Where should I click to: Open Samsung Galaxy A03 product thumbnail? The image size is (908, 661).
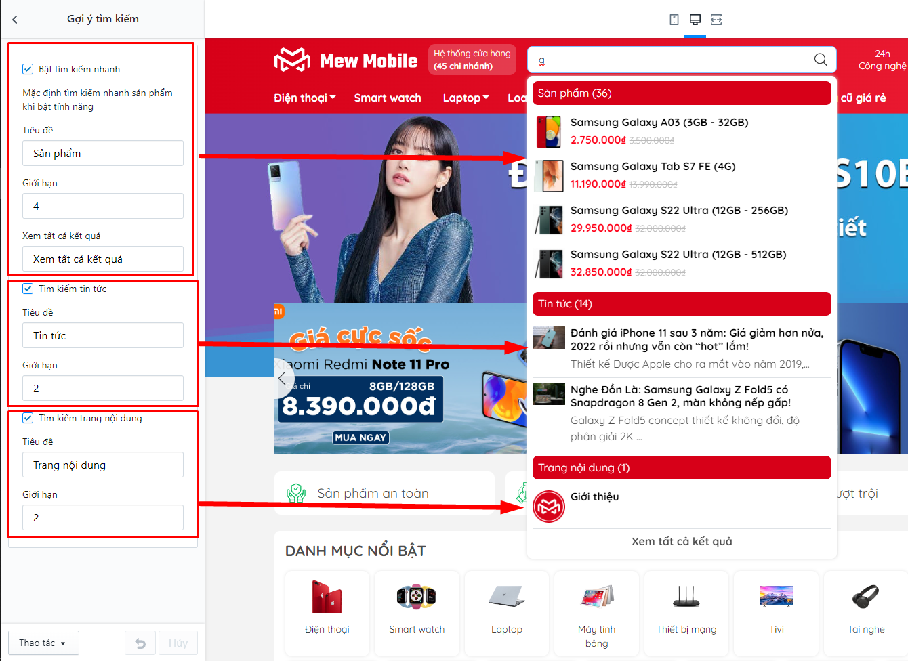[x=549, y=131]
